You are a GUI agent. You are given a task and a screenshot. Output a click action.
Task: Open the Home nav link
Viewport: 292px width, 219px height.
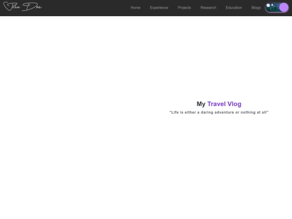click(135, 8)
